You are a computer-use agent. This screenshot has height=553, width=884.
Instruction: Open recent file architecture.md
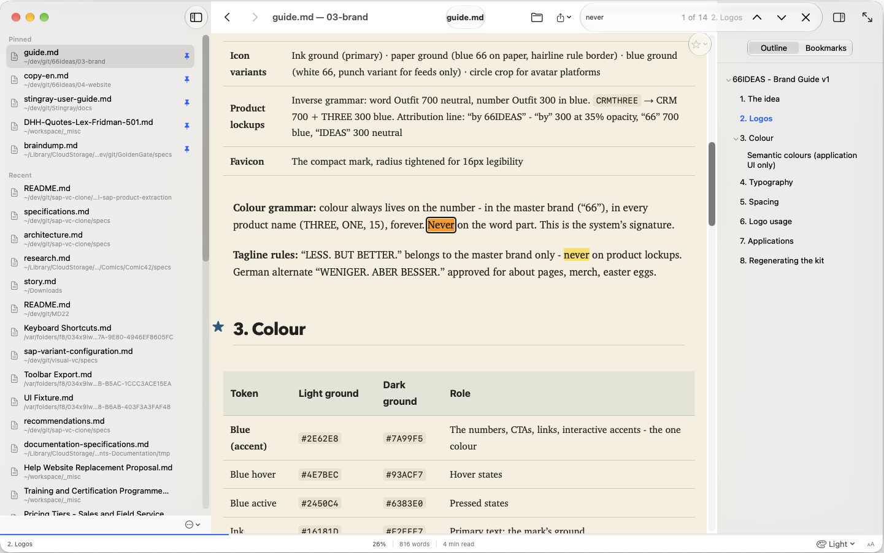tap(100, 239)
